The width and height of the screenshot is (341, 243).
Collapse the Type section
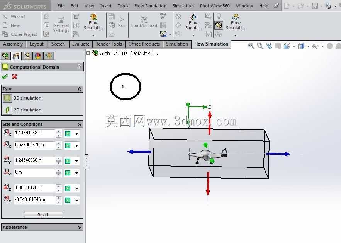pos(80,89)
